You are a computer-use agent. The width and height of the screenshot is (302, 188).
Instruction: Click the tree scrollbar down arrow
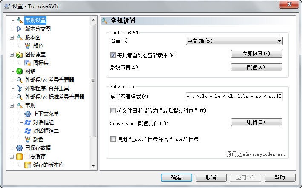coord(93,166)
